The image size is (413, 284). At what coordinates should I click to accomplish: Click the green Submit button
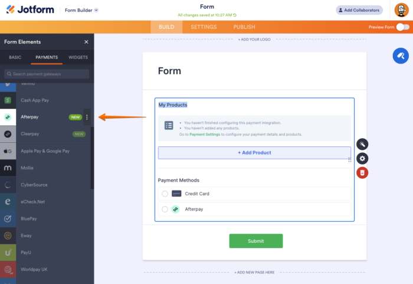tap(256, 241)
